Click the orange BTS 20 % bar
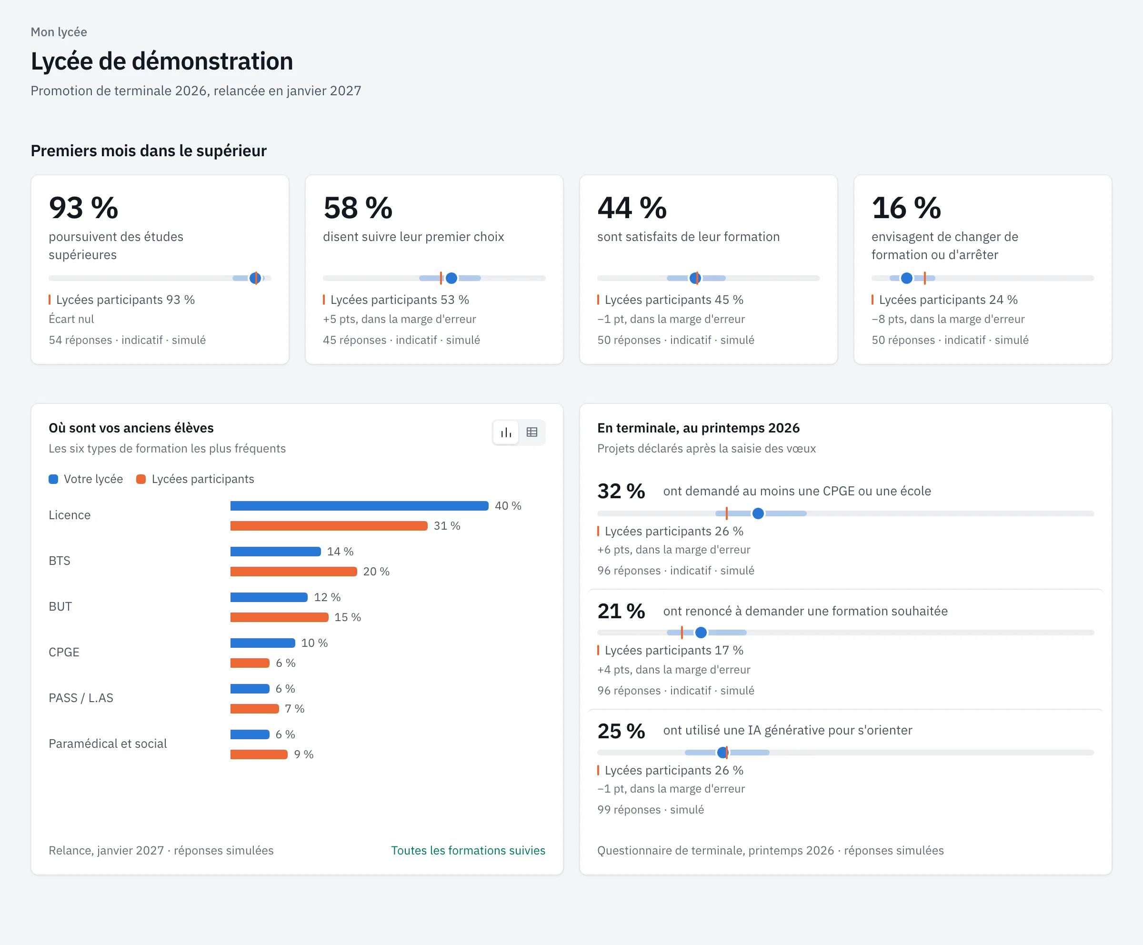 [293, 572]
